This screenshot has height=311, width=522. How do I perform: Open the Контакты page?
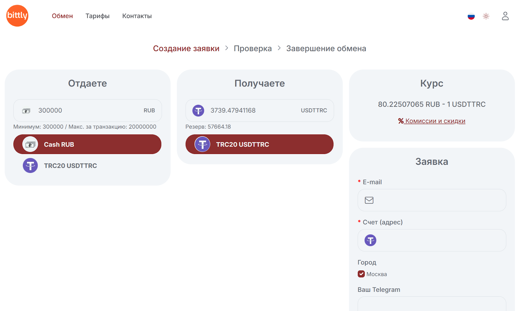click(x=137, y=16)
